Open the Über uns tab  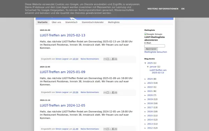56,22
